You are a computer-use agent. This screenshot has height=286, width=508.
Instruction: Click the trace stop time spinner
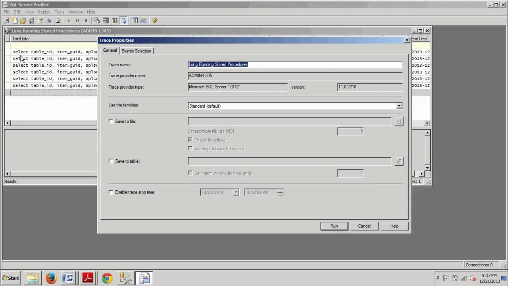(281, 192)
